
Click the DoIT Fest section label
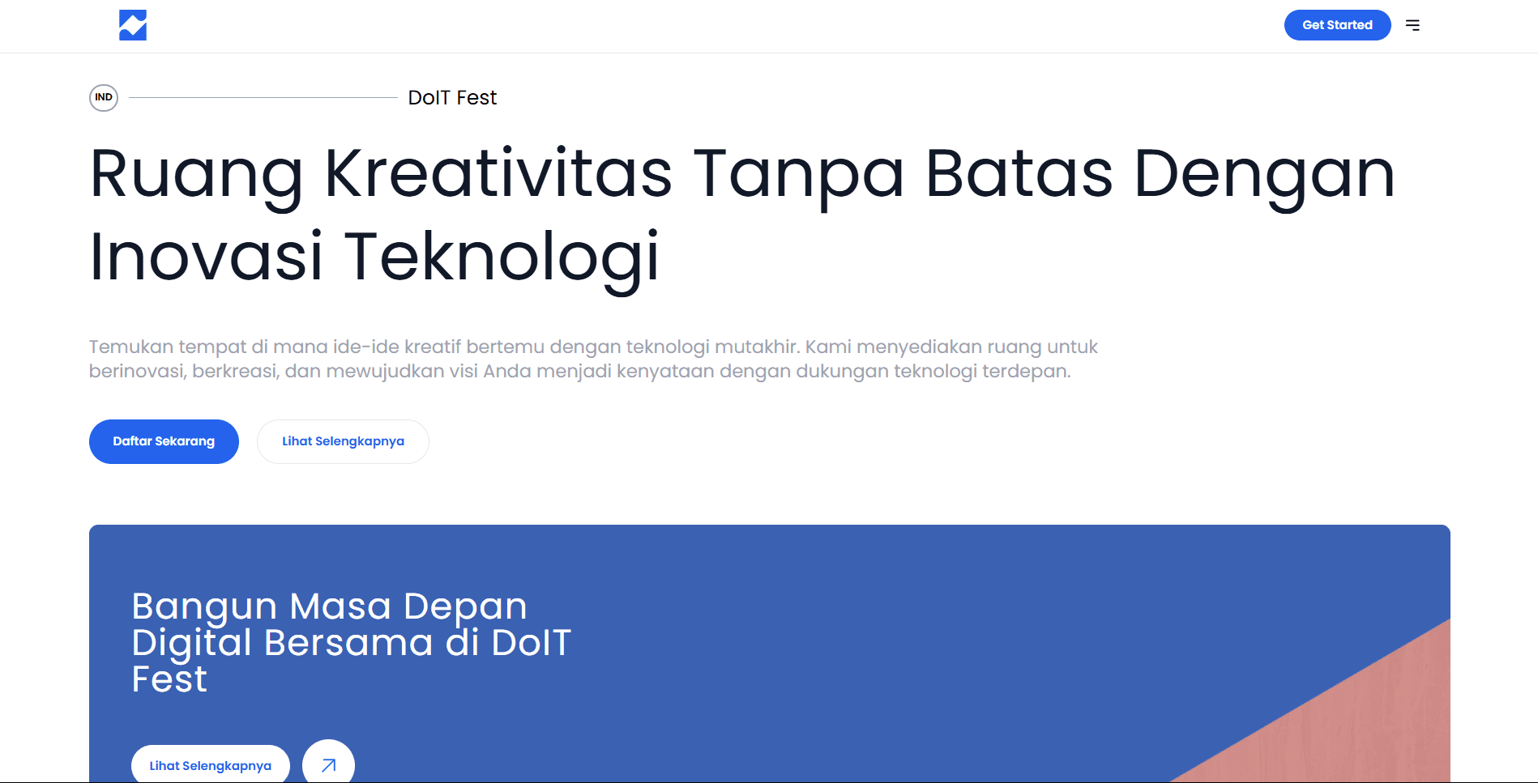tap(452, 97)
